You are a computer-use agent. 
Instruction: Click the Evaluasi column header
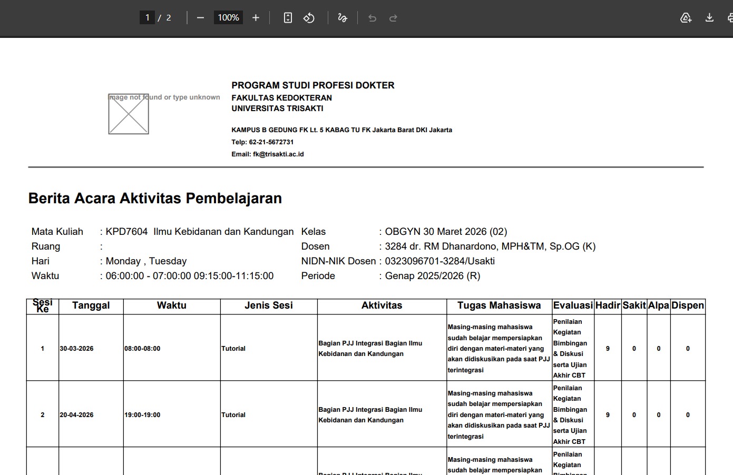click(x=573, y=305)
